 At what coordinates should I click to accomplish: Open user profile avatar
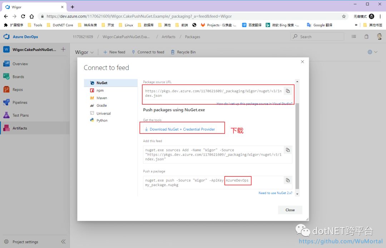click(x=379, y=37)
